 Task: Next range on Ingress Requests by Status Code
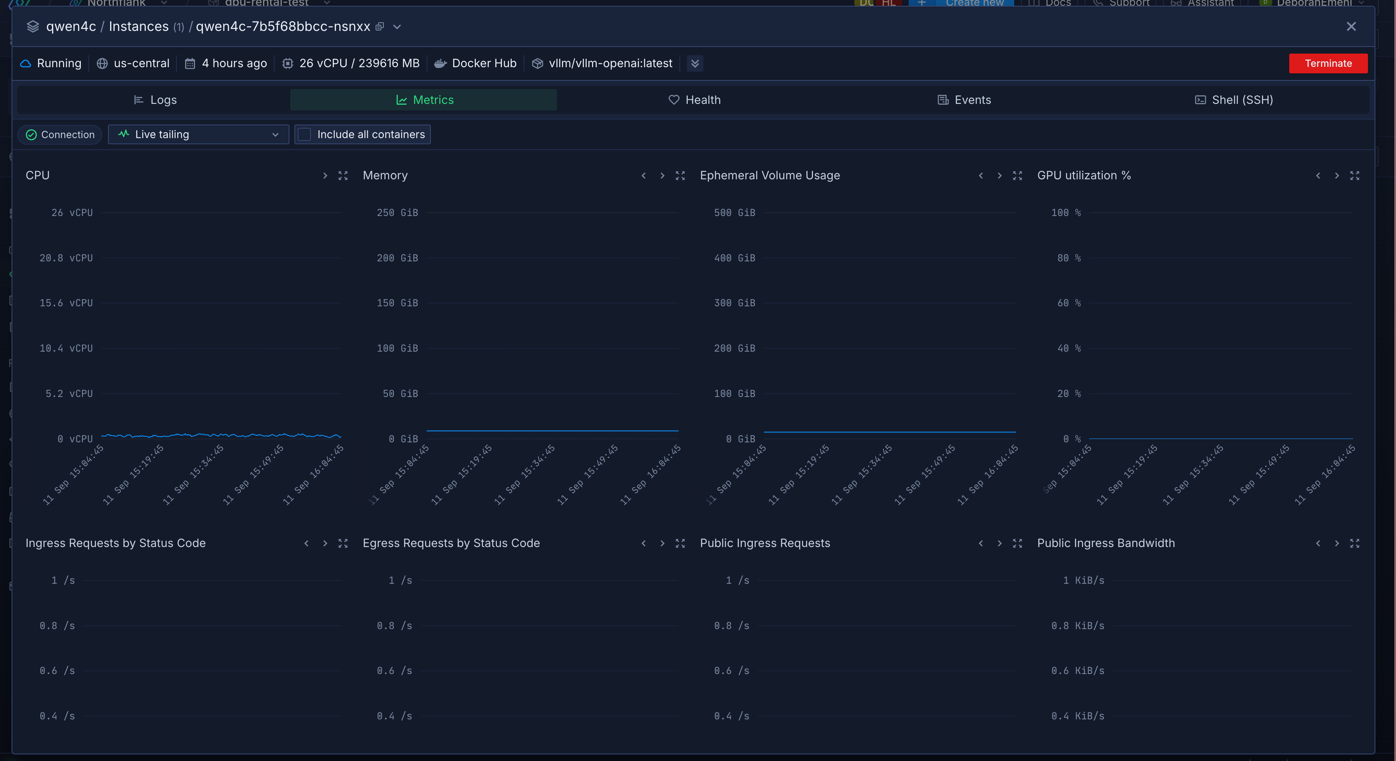click(x=324, y=543)
